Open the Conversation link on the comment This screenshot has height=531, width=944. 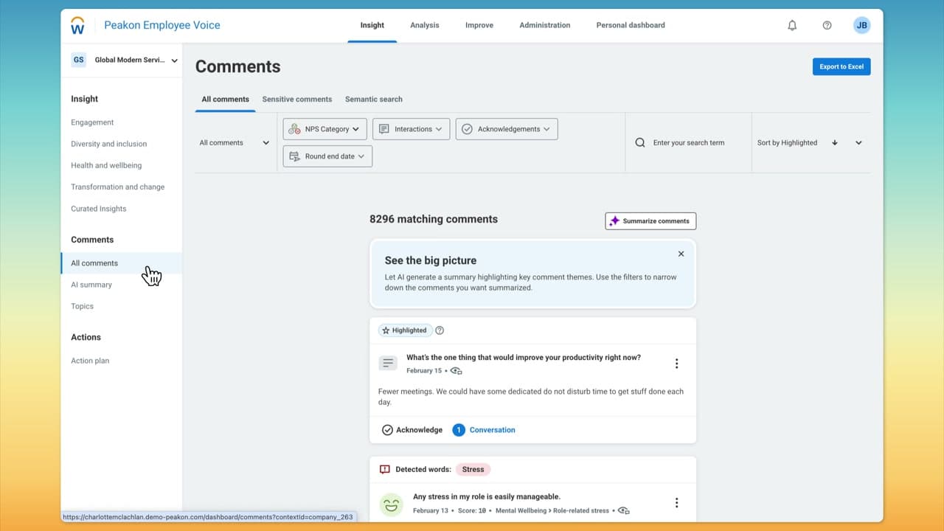[493, 430]
